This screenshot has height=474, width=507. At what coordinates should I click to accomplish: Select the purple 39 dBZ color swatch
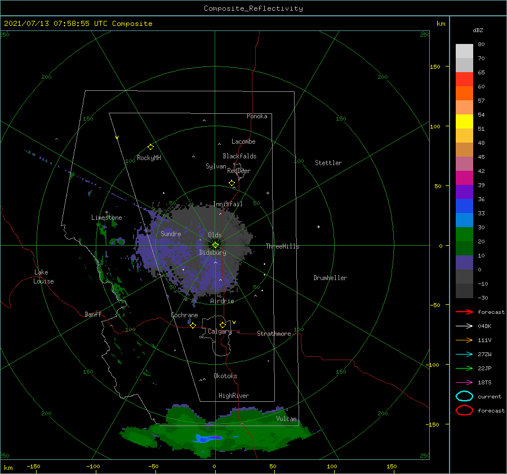464,192
